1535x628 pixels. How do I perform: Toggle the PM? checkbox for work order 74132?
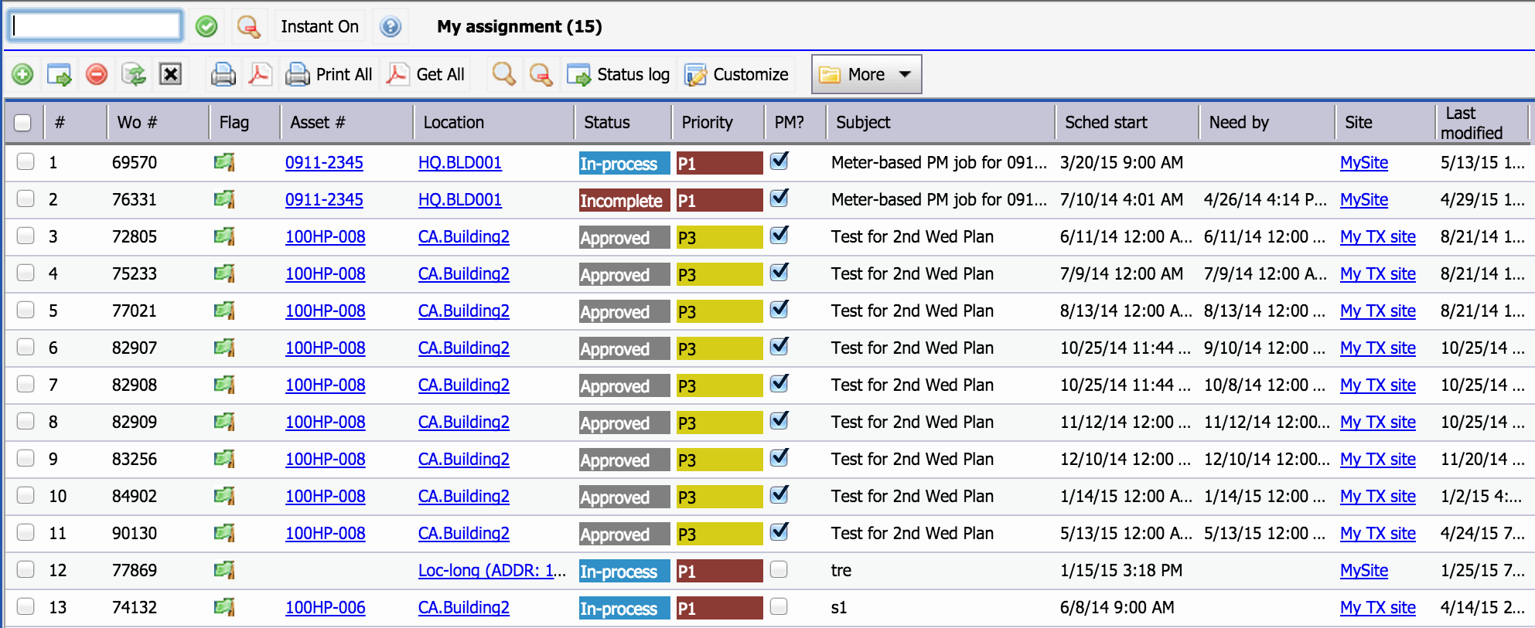tap(779, 606)
